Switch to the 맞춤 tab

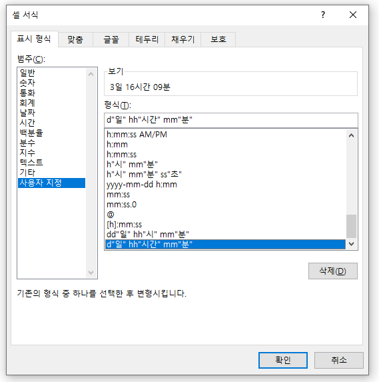[75, 39]
